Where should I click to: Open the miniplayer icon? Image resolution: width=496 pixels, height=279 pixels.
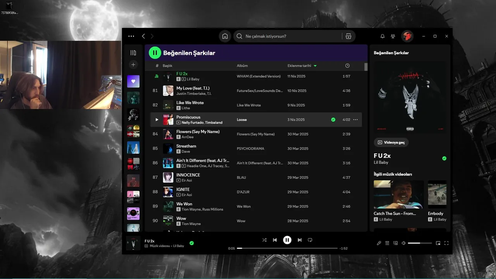(438, 243)
